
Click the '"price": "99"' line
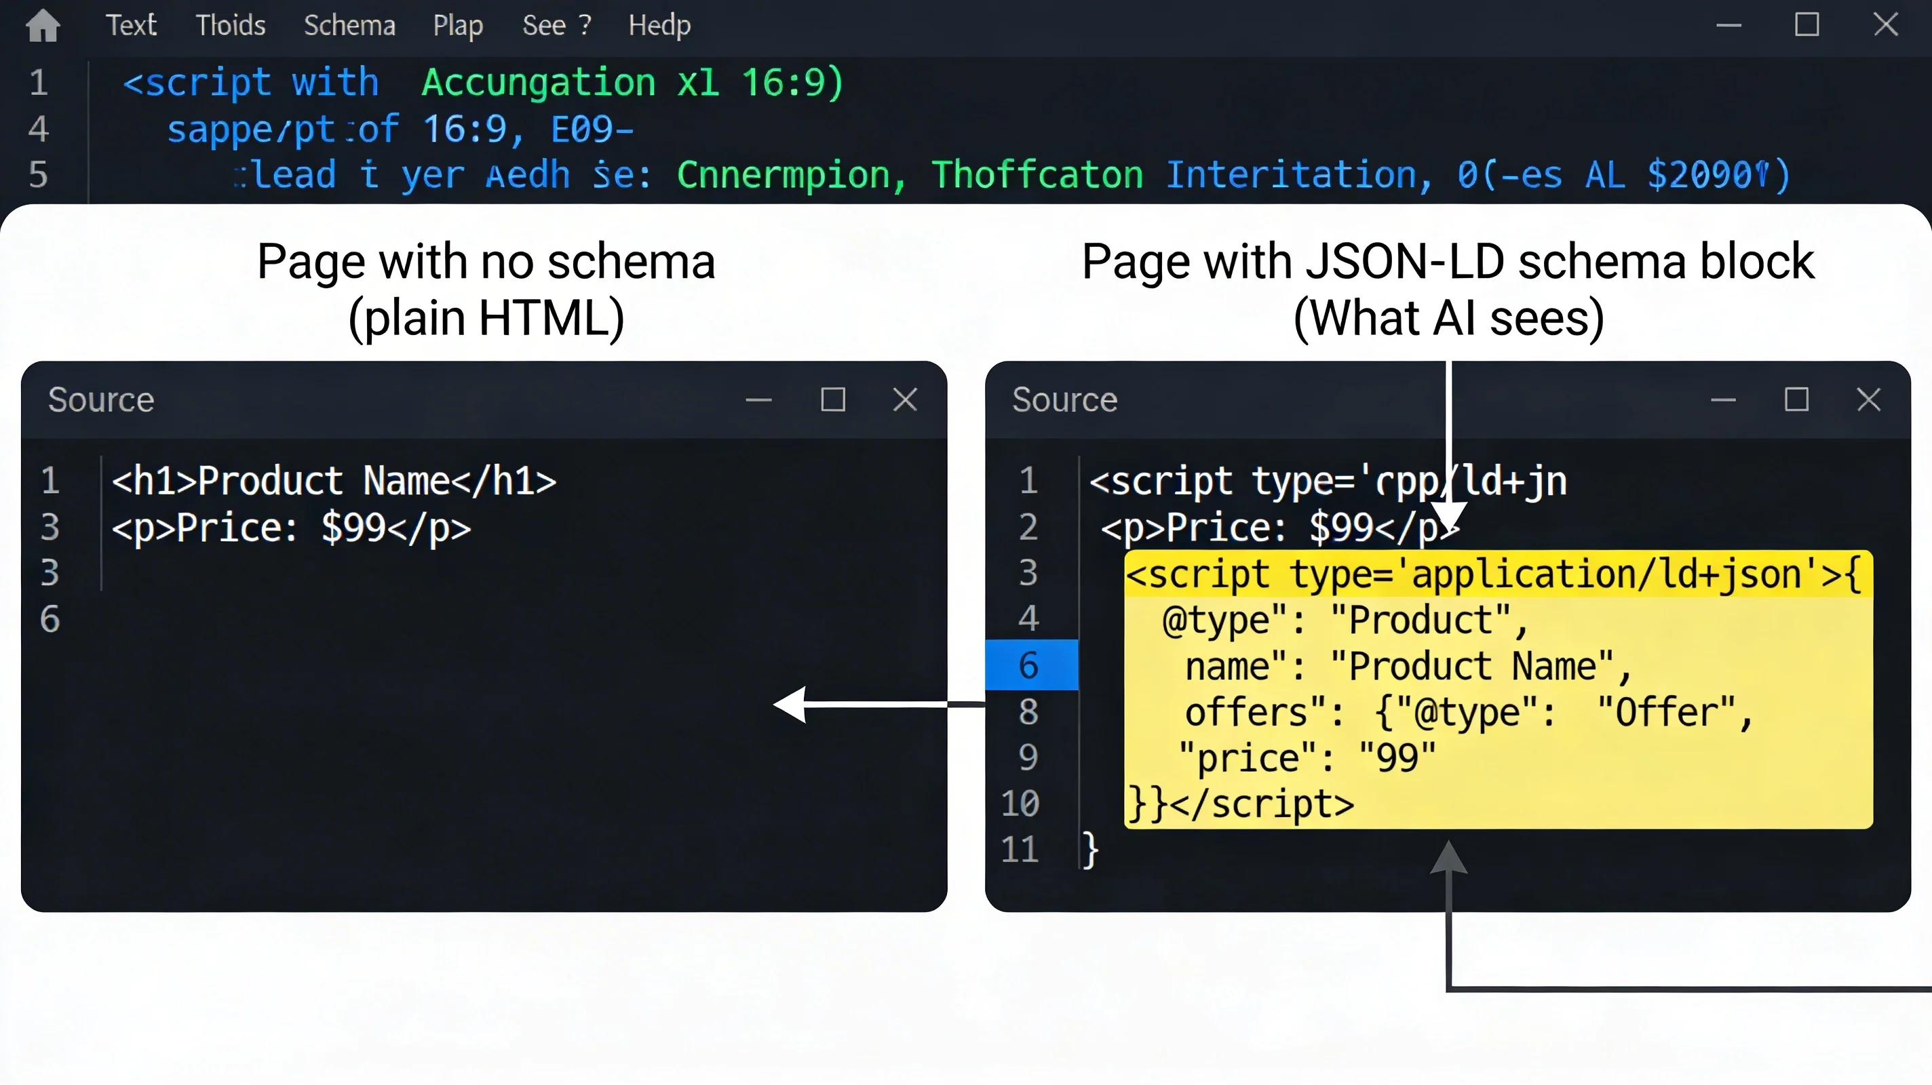[1307, 758]
